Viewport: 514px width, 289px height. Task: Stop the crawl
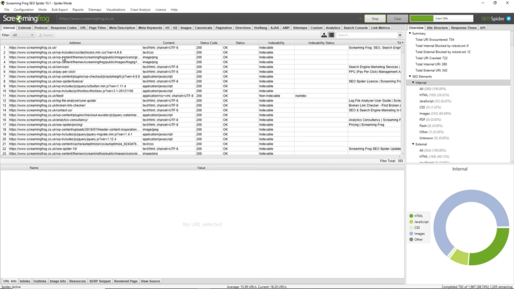375,19
